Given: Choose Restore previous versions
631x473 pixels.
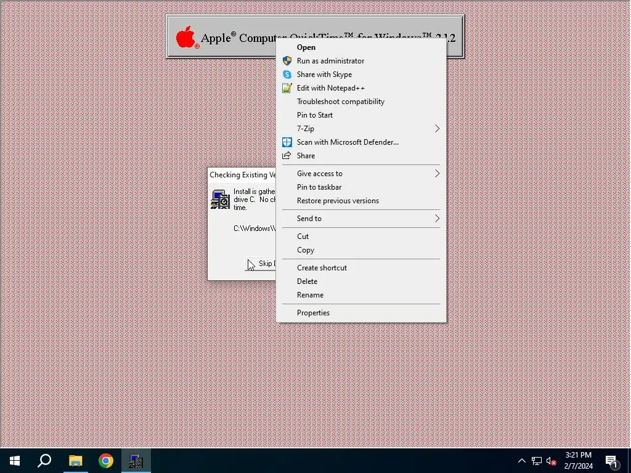Looking at the screenshot, I should click(x=361, y=201).
